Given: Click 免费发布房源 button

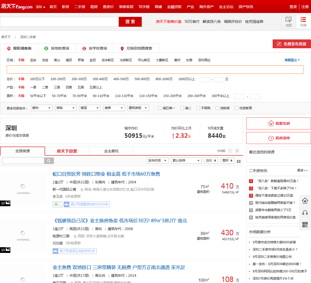Looking at the screenshot, I should [x=292, y=44].
